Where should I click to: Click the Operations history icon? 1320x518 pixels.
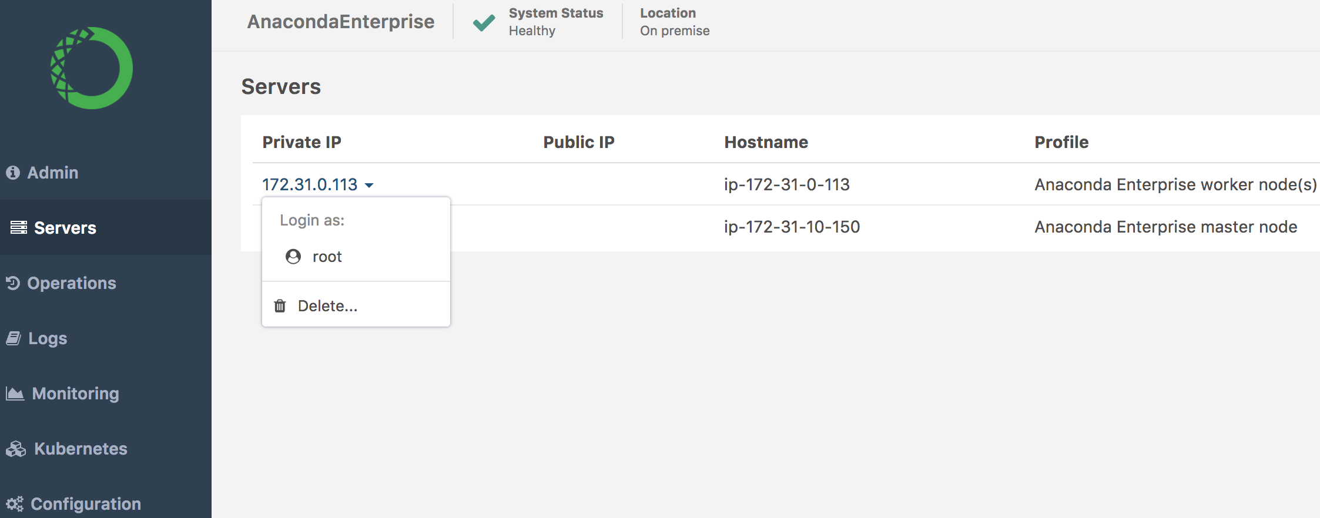click(13, 283)
